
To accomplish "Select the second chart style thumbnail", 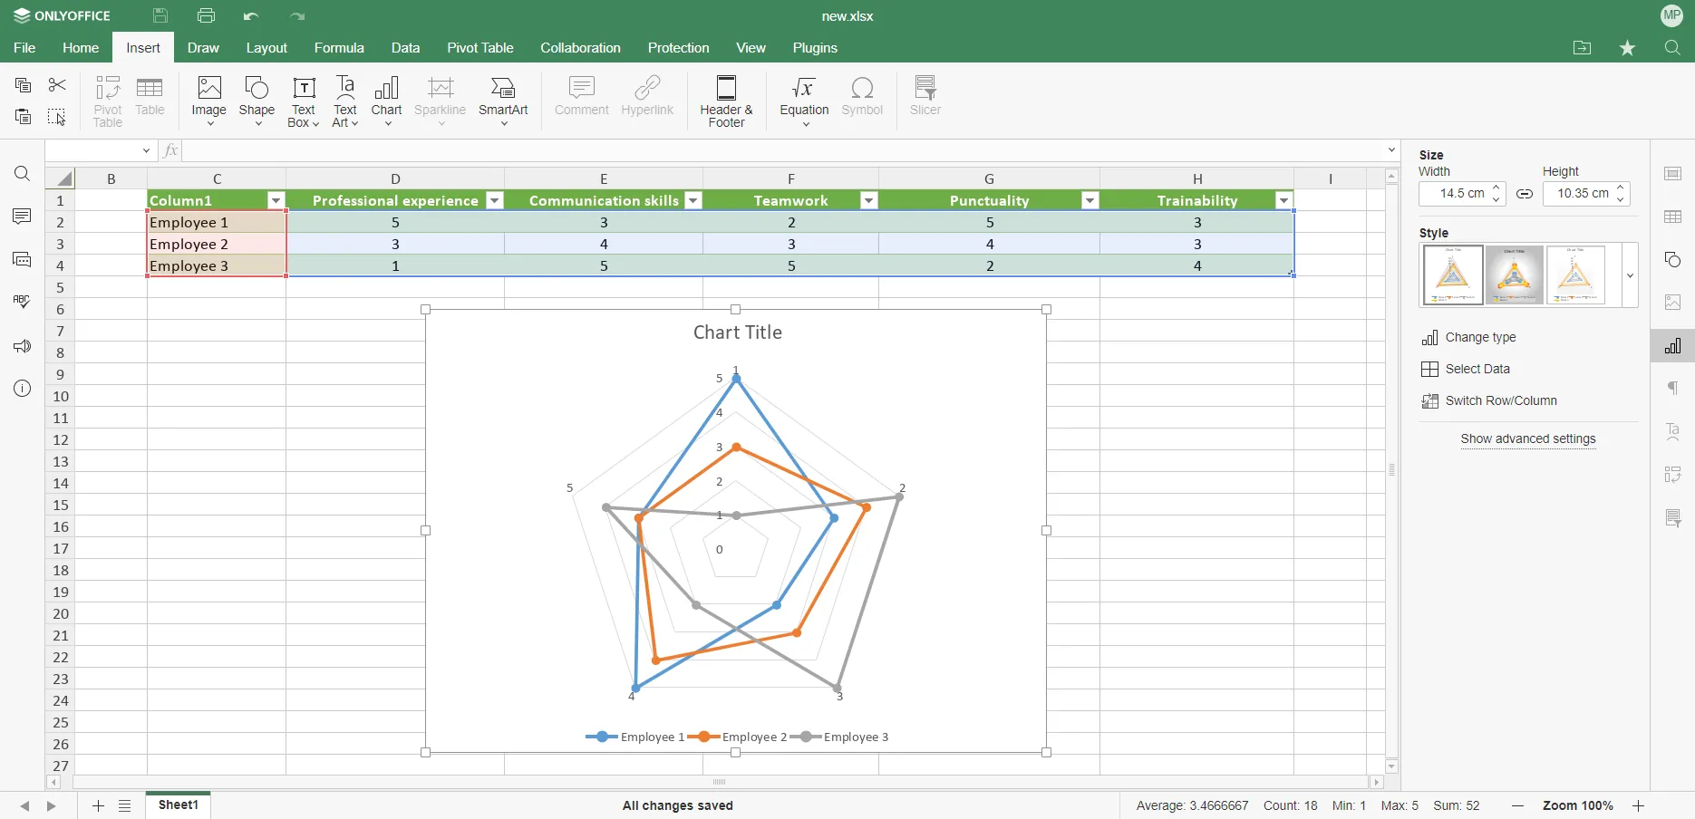I will 1514,275.
